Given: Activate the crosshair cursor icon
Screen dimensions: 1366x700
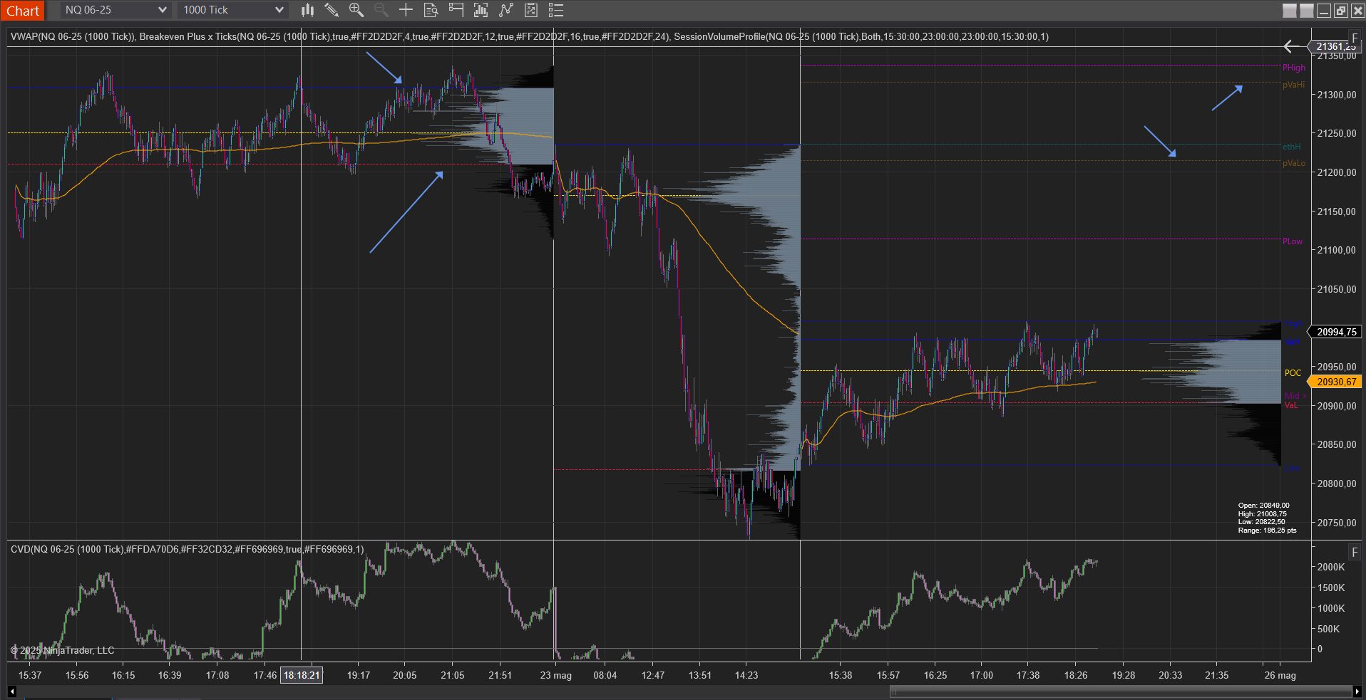Looking at the screenshot, I should pyautogui.click(x=405, y=10).
